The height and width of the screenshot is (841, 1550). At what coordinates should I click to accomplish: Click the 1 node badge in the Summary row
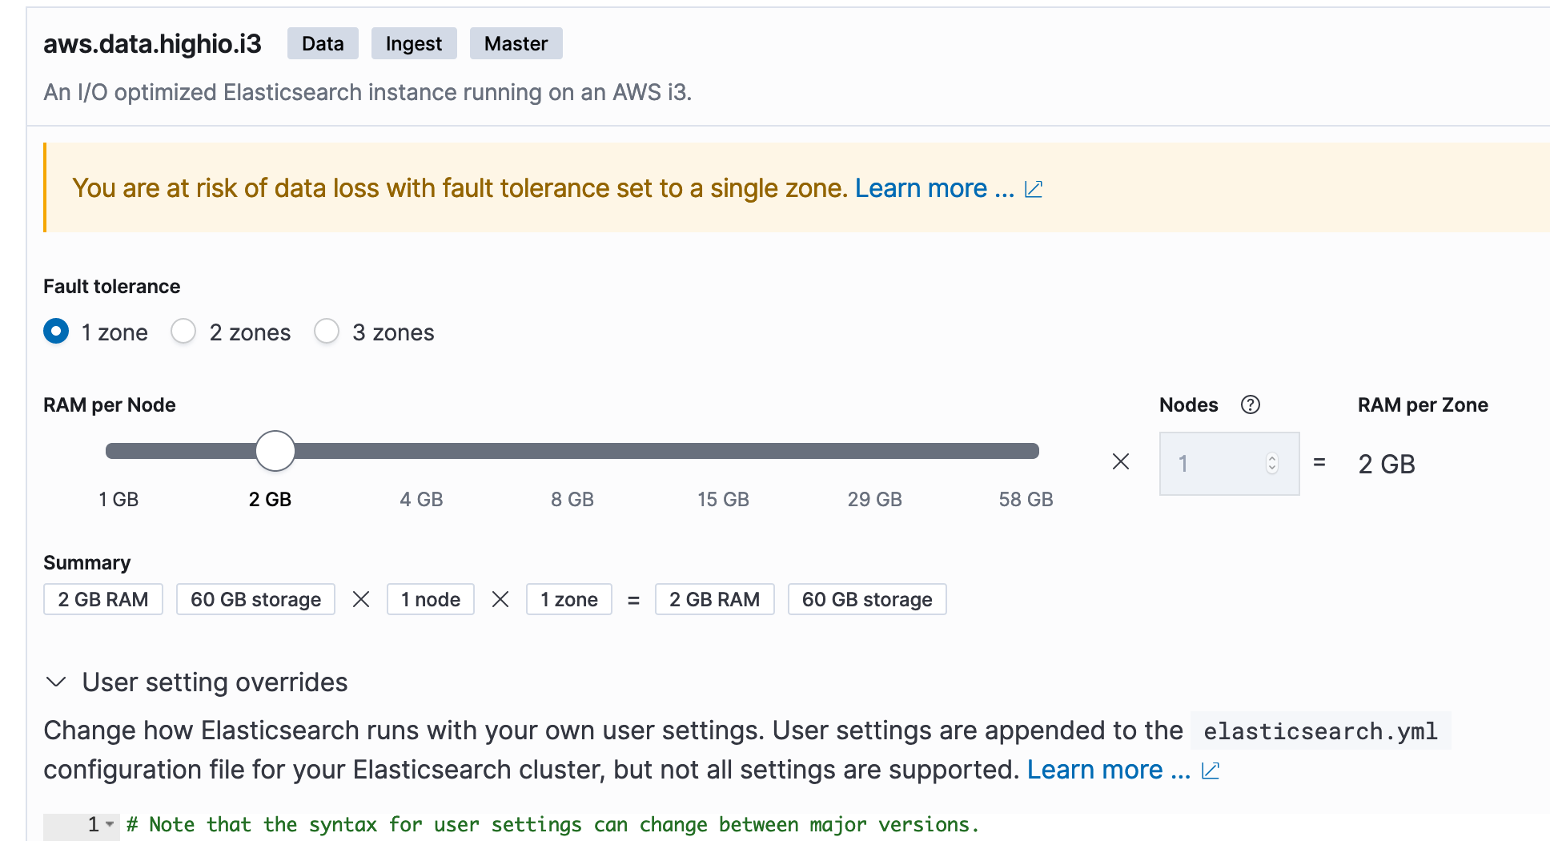click(430, 599)
